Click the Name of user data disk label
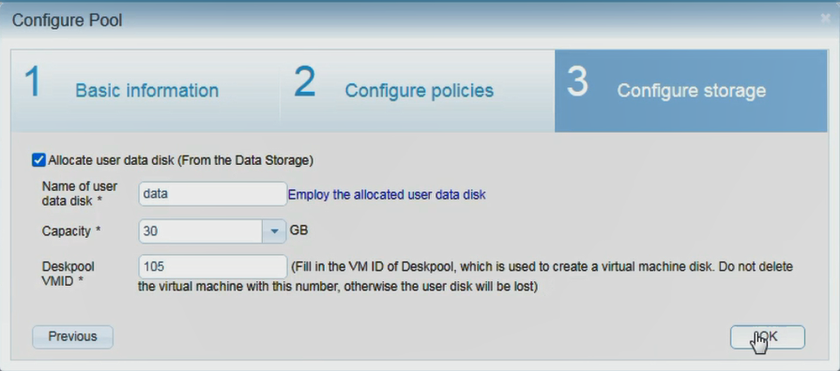This screenshot has height=371, width=840. 79,194
